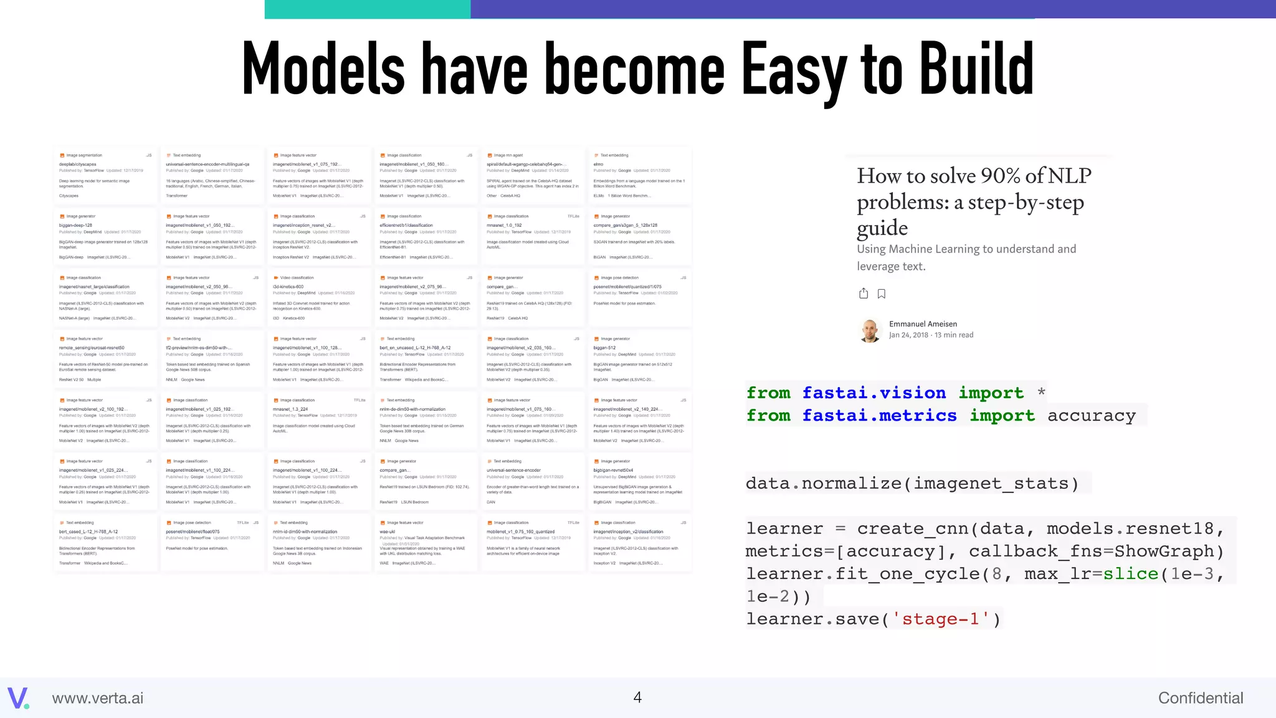Click the image generator icon on the bigbigan-revnet50x4 card
Screen dimensions: 1276x718
pyautogui.click(x=596, y=462)
